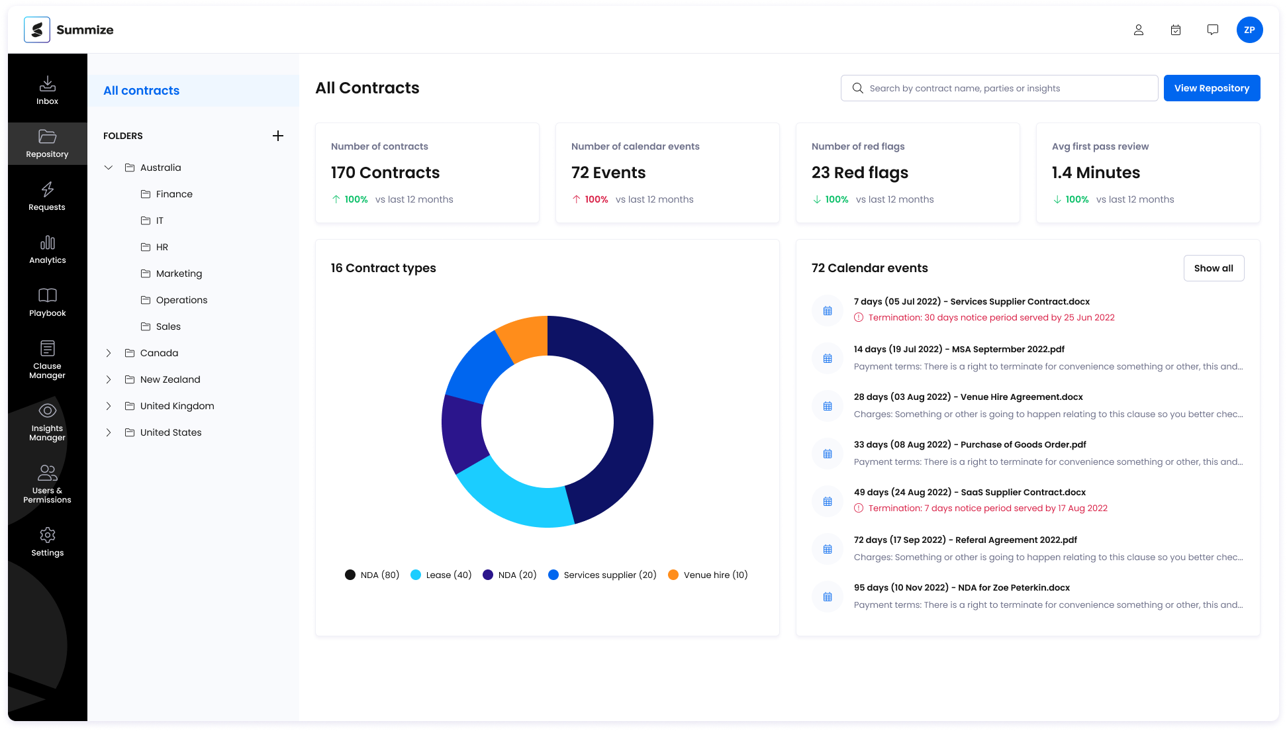Select the All contracts tab

[140, 91]
